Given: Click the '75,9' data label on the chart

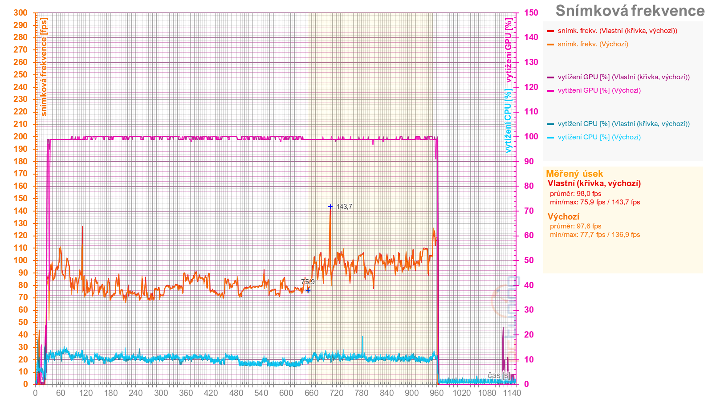Looking at the screenshot, I should [x=308, y=282].
